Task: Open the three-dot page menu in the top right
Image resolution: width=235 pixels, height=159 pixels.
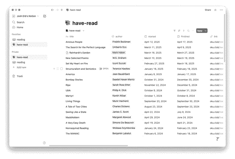Action: (x=221, y=10)
